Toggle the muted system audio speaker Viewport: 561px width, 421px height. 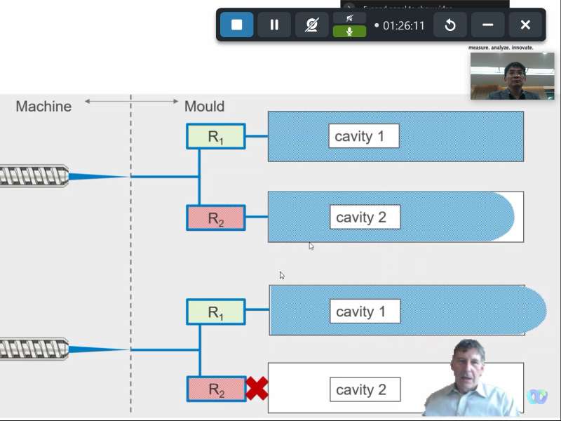tap(349, 18)
